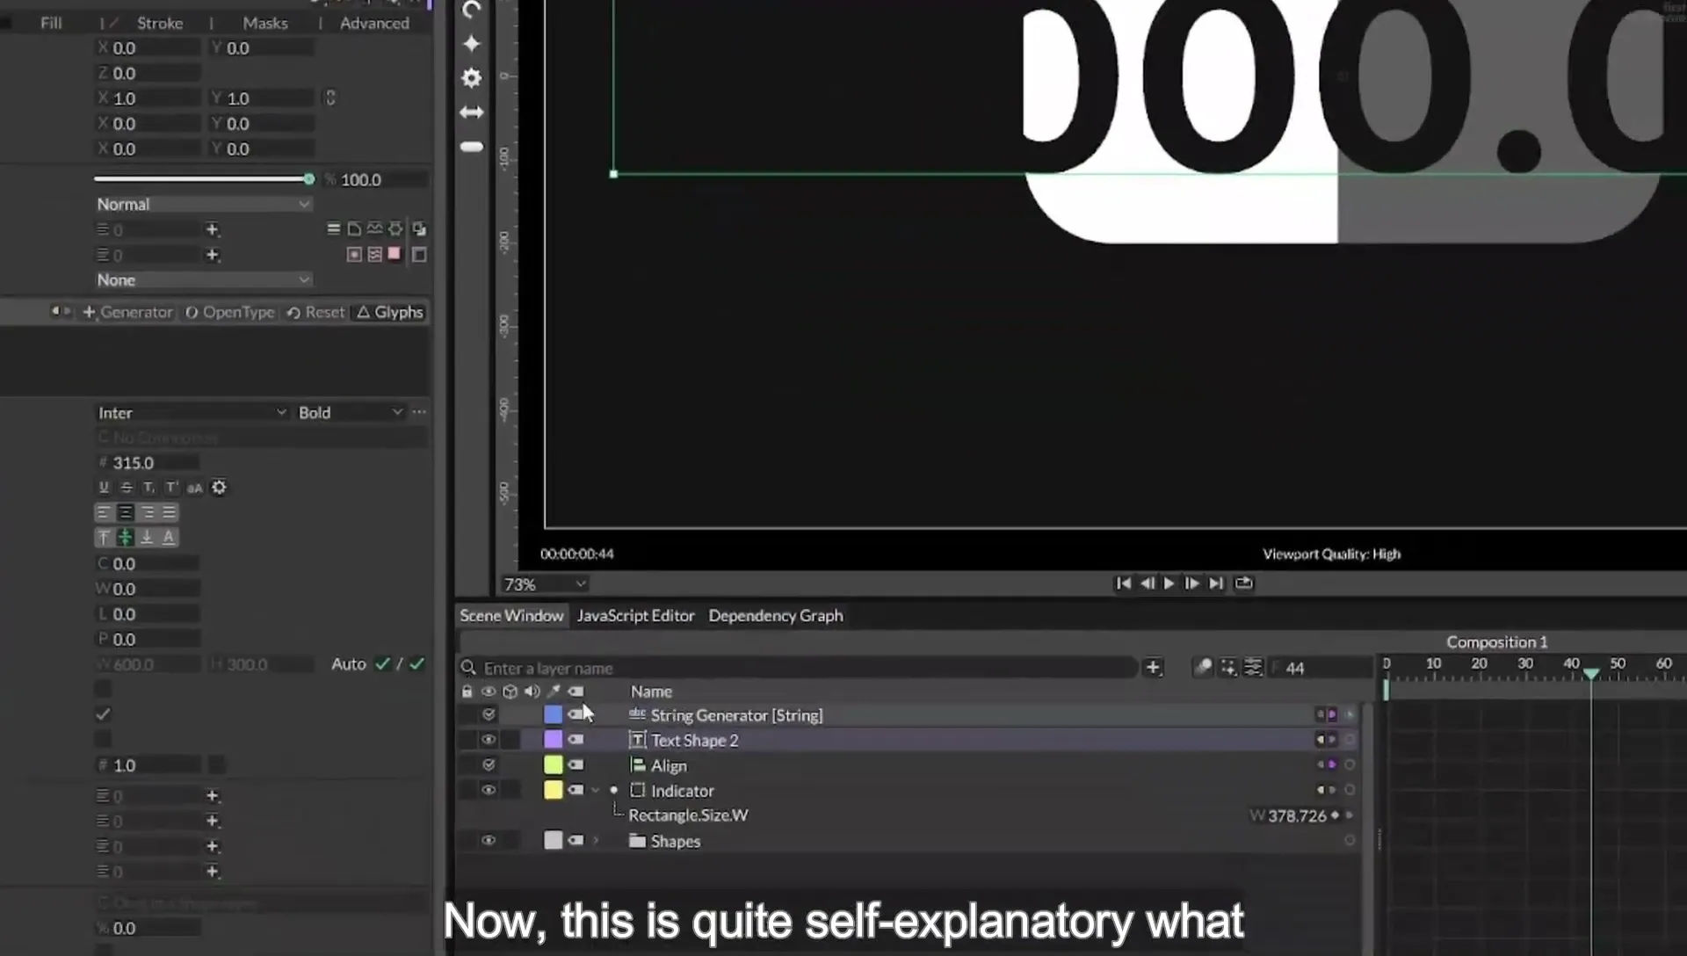This screenshot has height=956, width=1687.
Task: Click the opacity slider handle
Action: coord(308,179)
